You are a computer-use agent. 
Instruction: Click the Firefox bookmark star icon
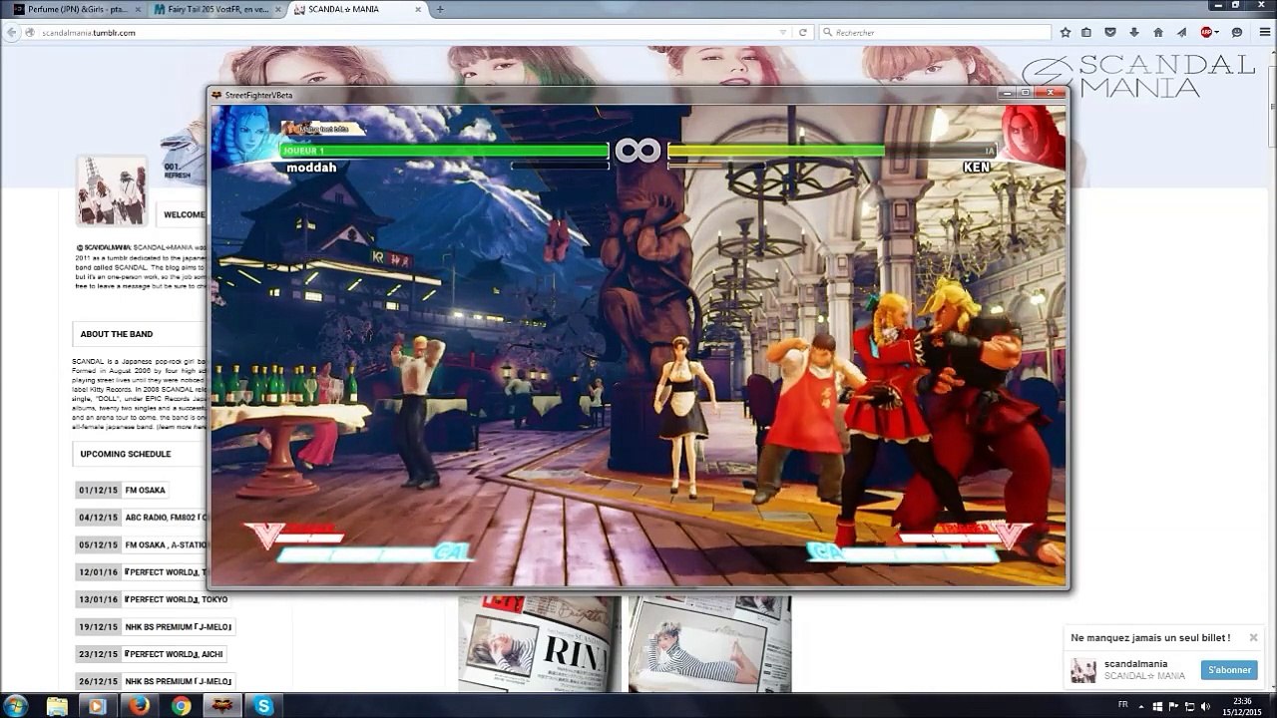click(1065, 32)
